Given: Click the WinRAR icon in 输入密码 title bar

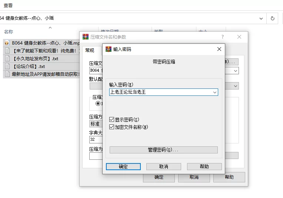Looking at the screenshot, I should tap(109, 49).
